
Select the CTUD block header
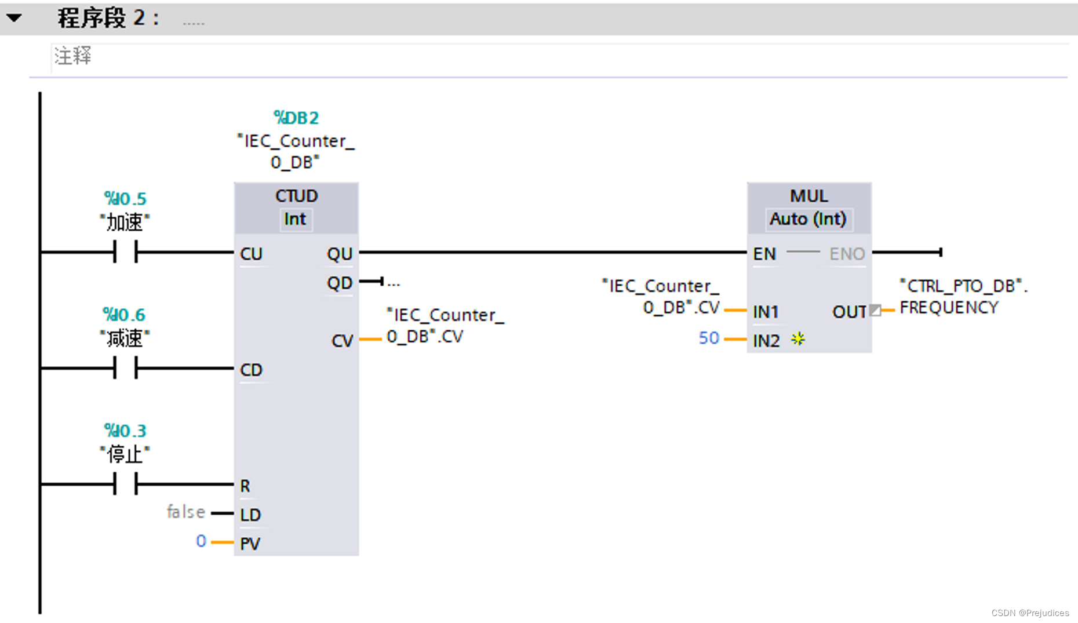[x=296, y=196]
